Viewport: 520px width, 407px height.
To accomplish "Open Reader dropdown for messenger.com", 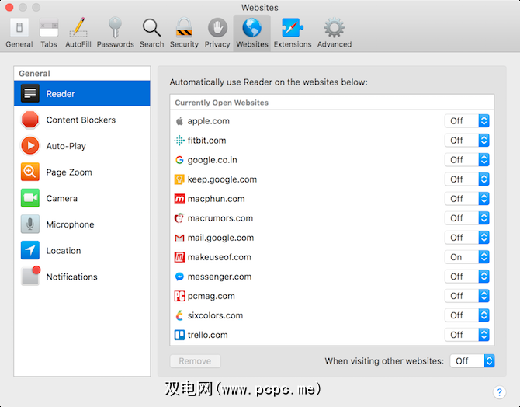I will (467, 277).
